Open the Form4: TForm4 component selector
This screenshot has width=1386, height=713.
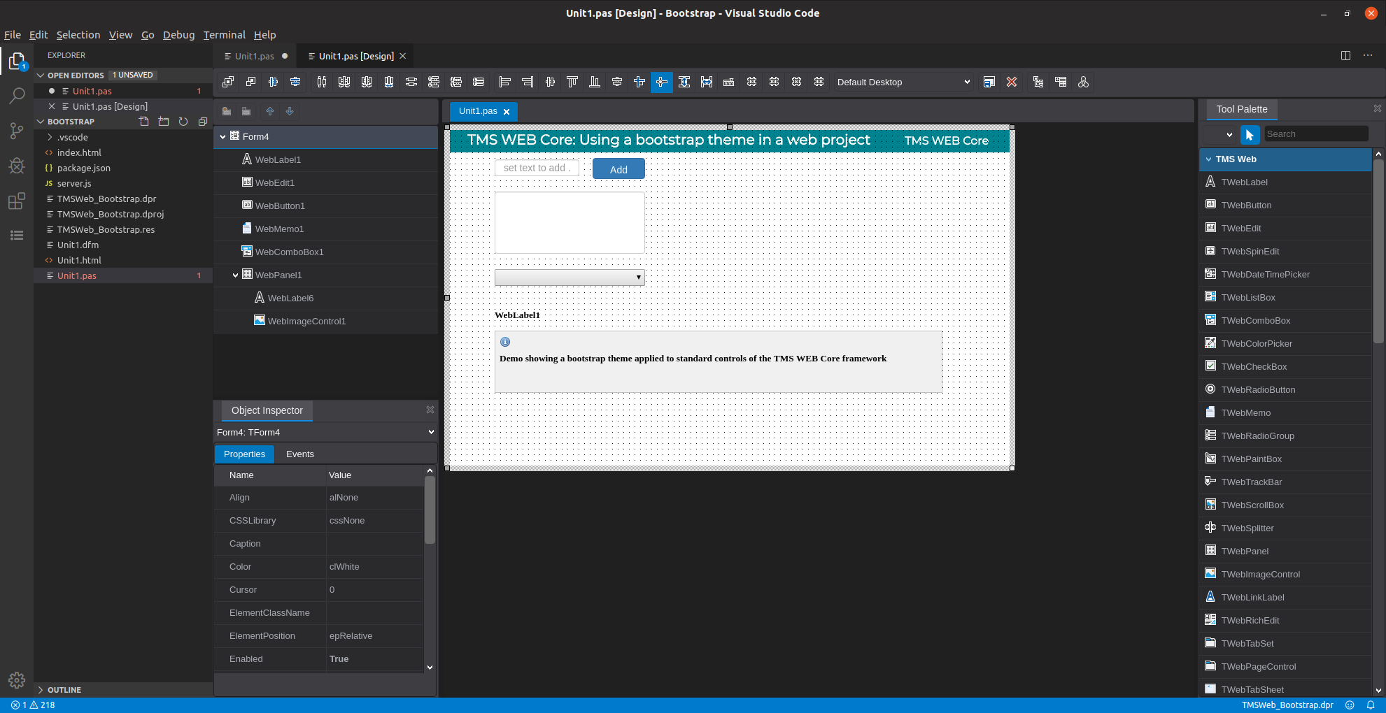tap(325, 432)
